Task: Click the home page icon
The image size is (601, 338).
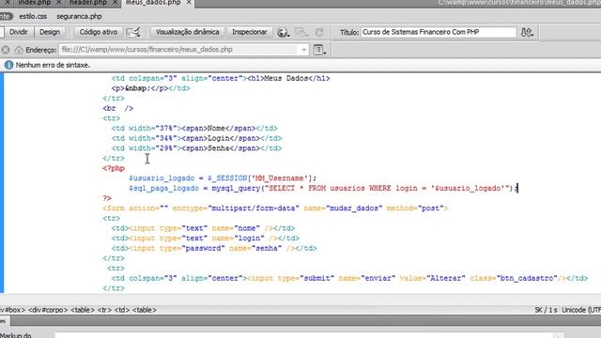Action: 19,50
